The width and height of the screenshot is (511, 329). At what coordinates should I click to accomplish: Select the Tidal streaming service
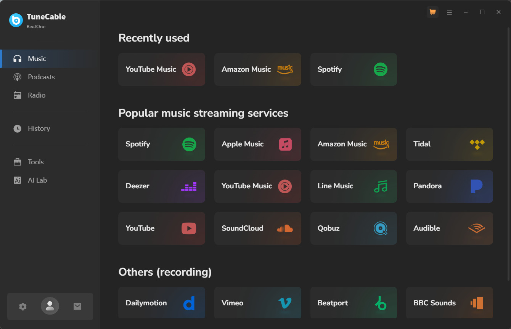pyautogui.click(x=449, y=144)
